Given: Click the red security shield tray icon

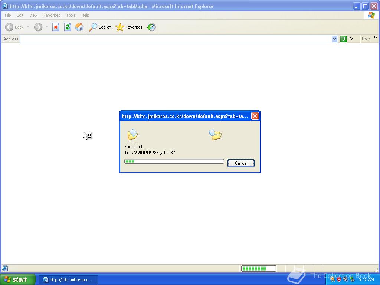Looking at the screenshot, I should 339,279.
